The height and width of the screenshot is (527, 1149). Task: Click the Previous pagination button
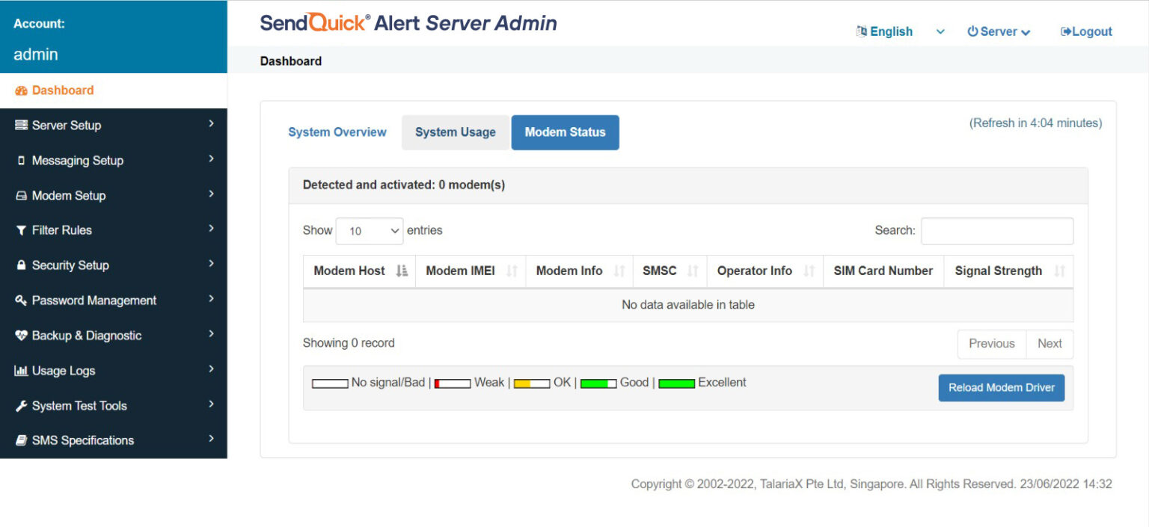992,344
